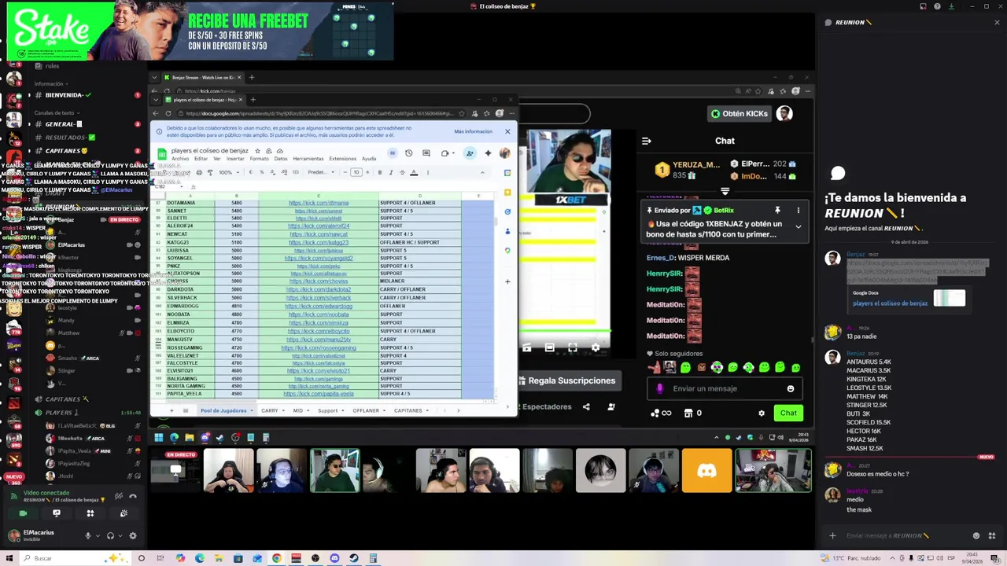Viewport: 1007px width, 566px height.
Task: Disconnect from the Discord voice call
Action: click(x=133, y=496)
